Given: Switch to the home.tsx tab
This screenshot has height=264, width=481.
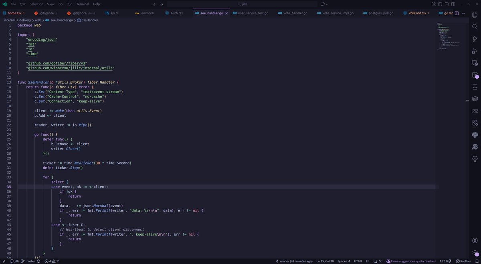Looking at the screenshot, I should pyautogui.click(x=15, y=13).
